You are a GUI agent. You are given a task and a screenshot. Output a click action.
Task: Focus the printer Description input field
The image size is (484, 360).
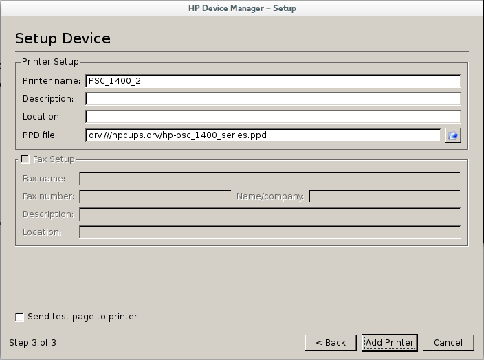[273, 99]
